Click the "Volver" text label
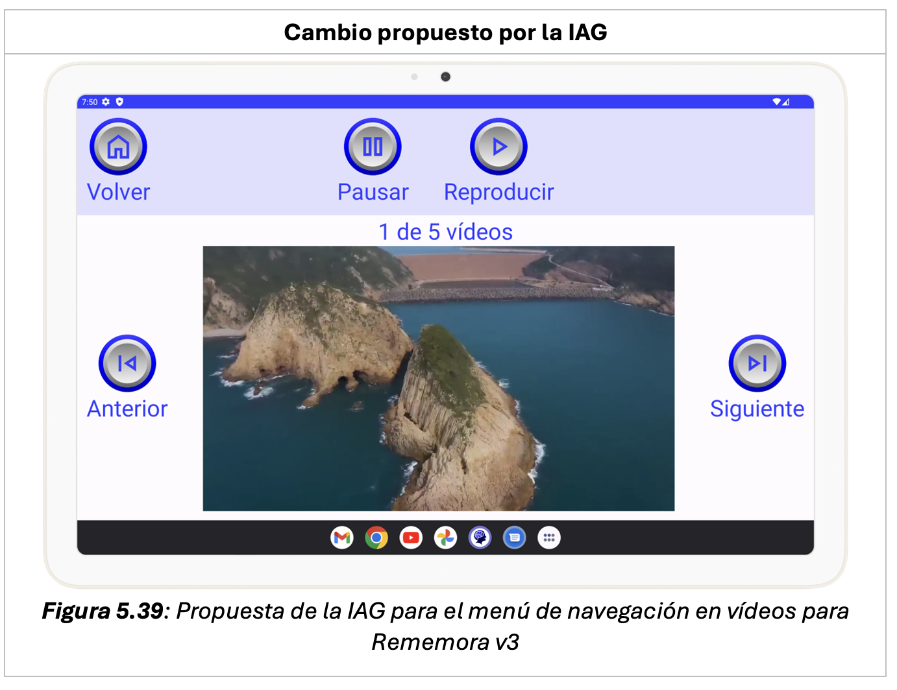 point(118,192)
